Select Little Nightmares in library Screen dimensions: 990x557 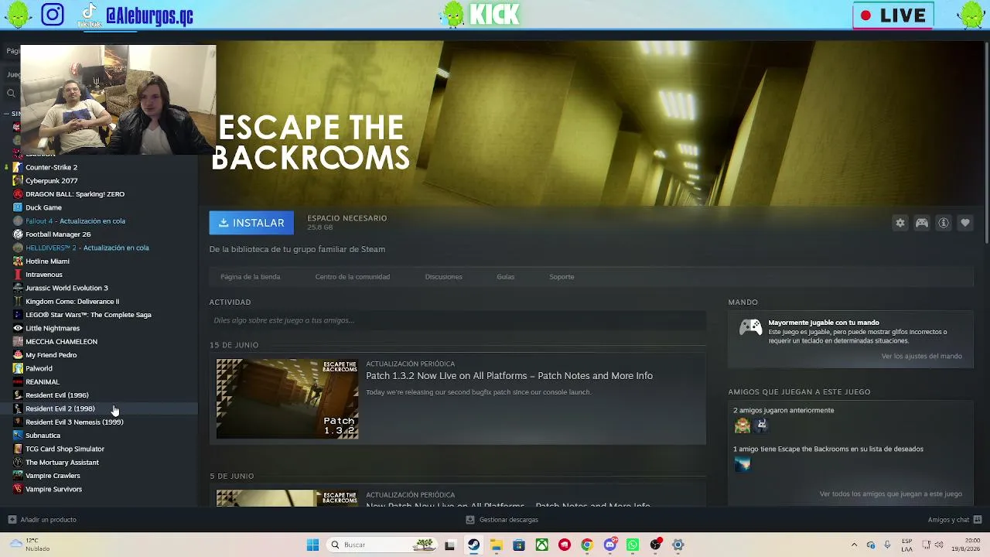click(x=53, y=328)
